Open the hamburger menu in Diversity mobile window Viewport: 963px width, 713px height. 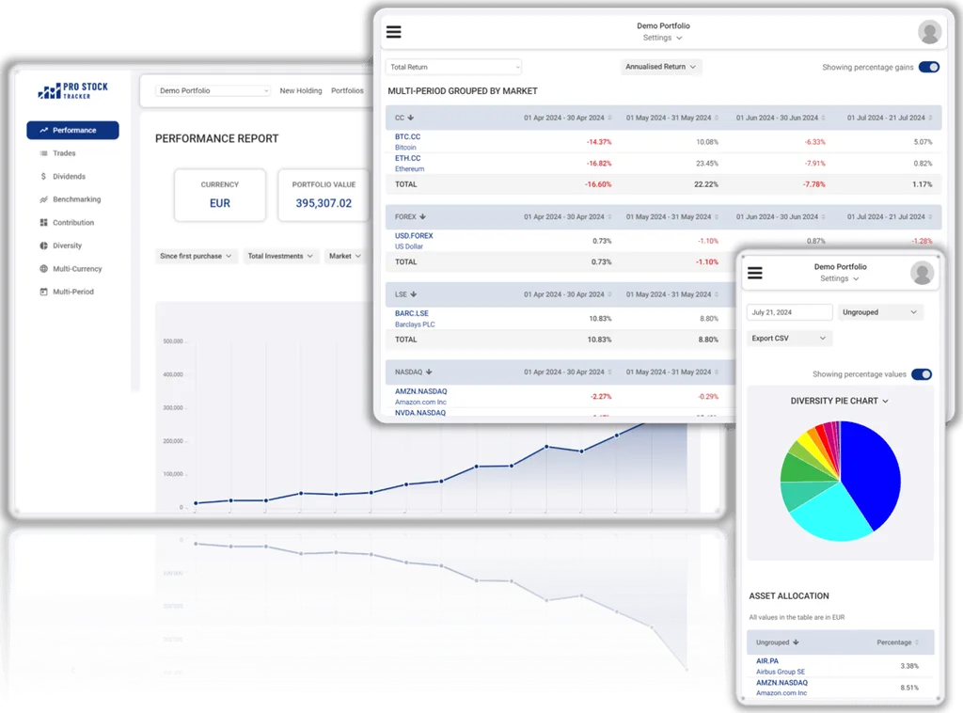[755, 273]
